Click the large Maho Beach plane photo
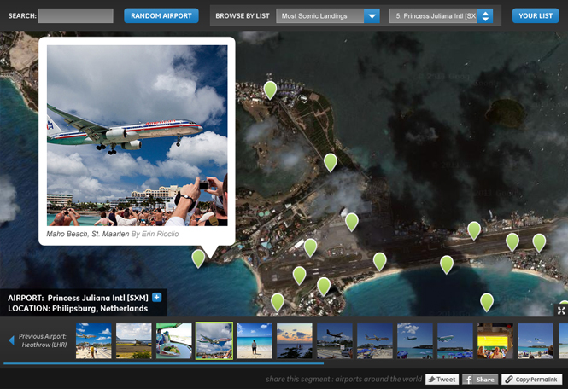The image size is (568, 389). pyautogui.click(x=137, y=135)
